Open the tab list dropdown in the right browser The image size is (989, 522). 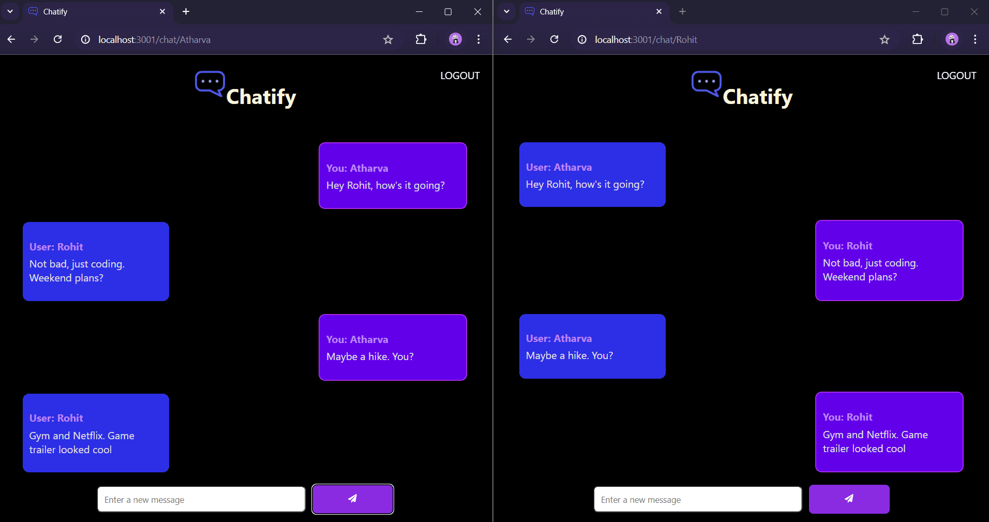506,11
